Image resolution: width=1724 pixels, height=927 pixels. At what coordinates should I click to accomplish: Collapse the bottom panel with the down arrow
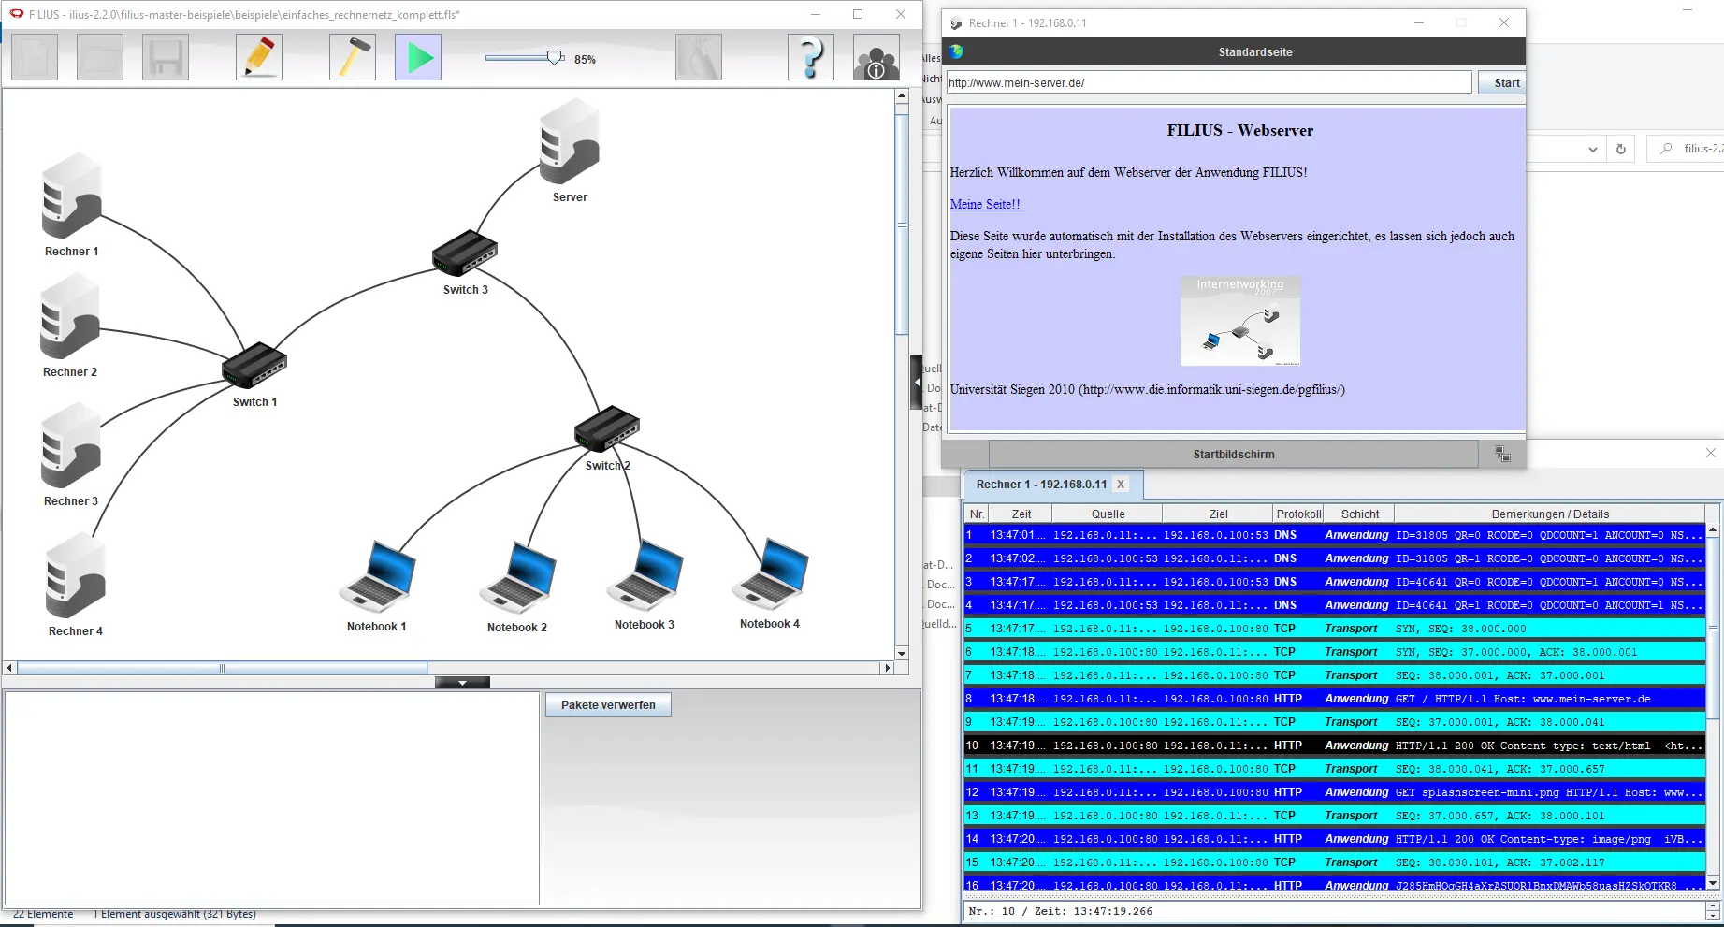coord(462,683)
